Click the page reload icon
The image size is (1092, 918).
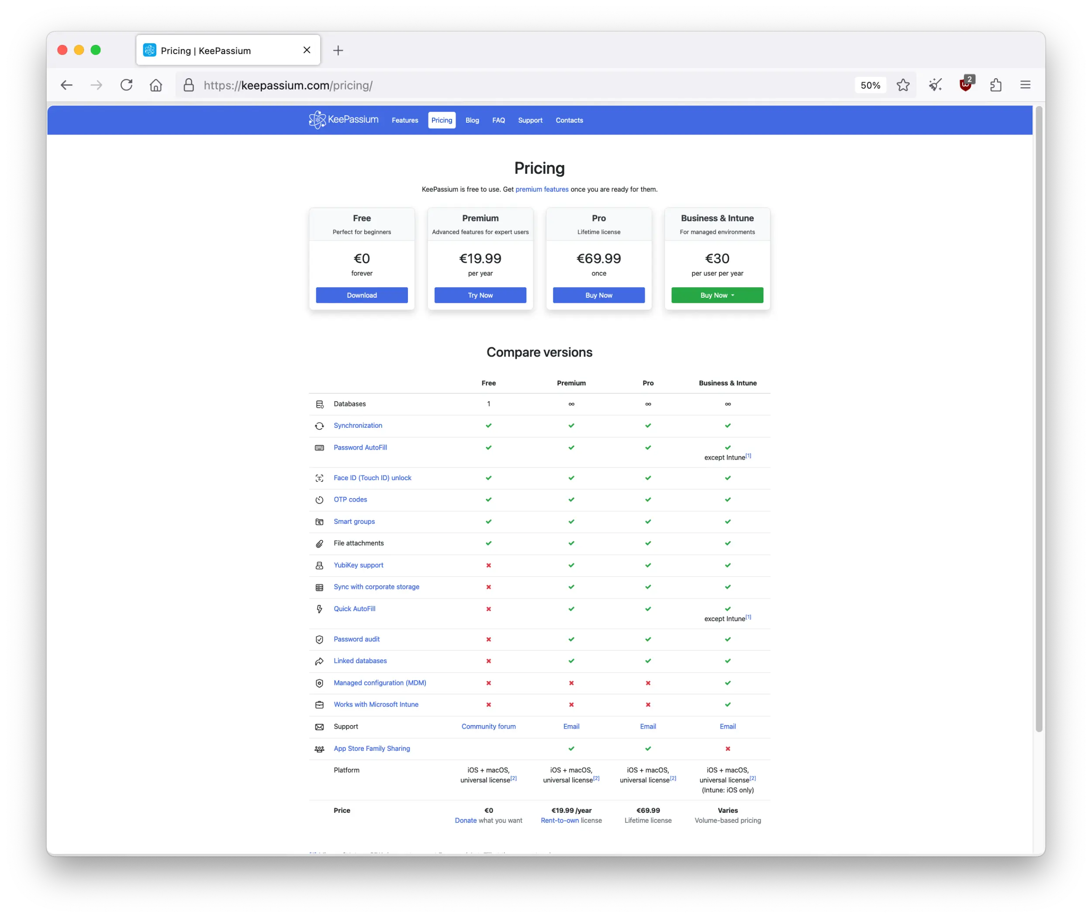click(126, 85)
